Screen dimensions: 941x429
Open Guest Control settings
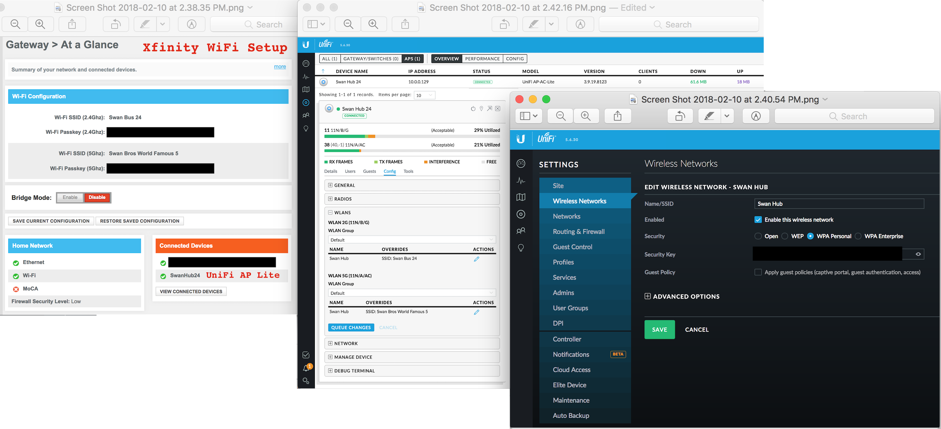(x=585, y=247)
